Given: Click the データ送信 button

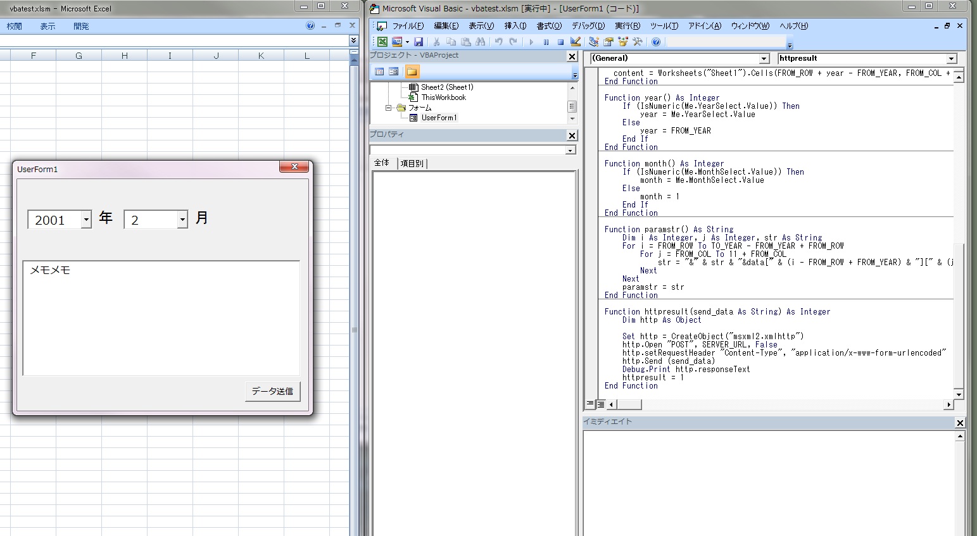Looking at the screenshot, I should point(272,391).
